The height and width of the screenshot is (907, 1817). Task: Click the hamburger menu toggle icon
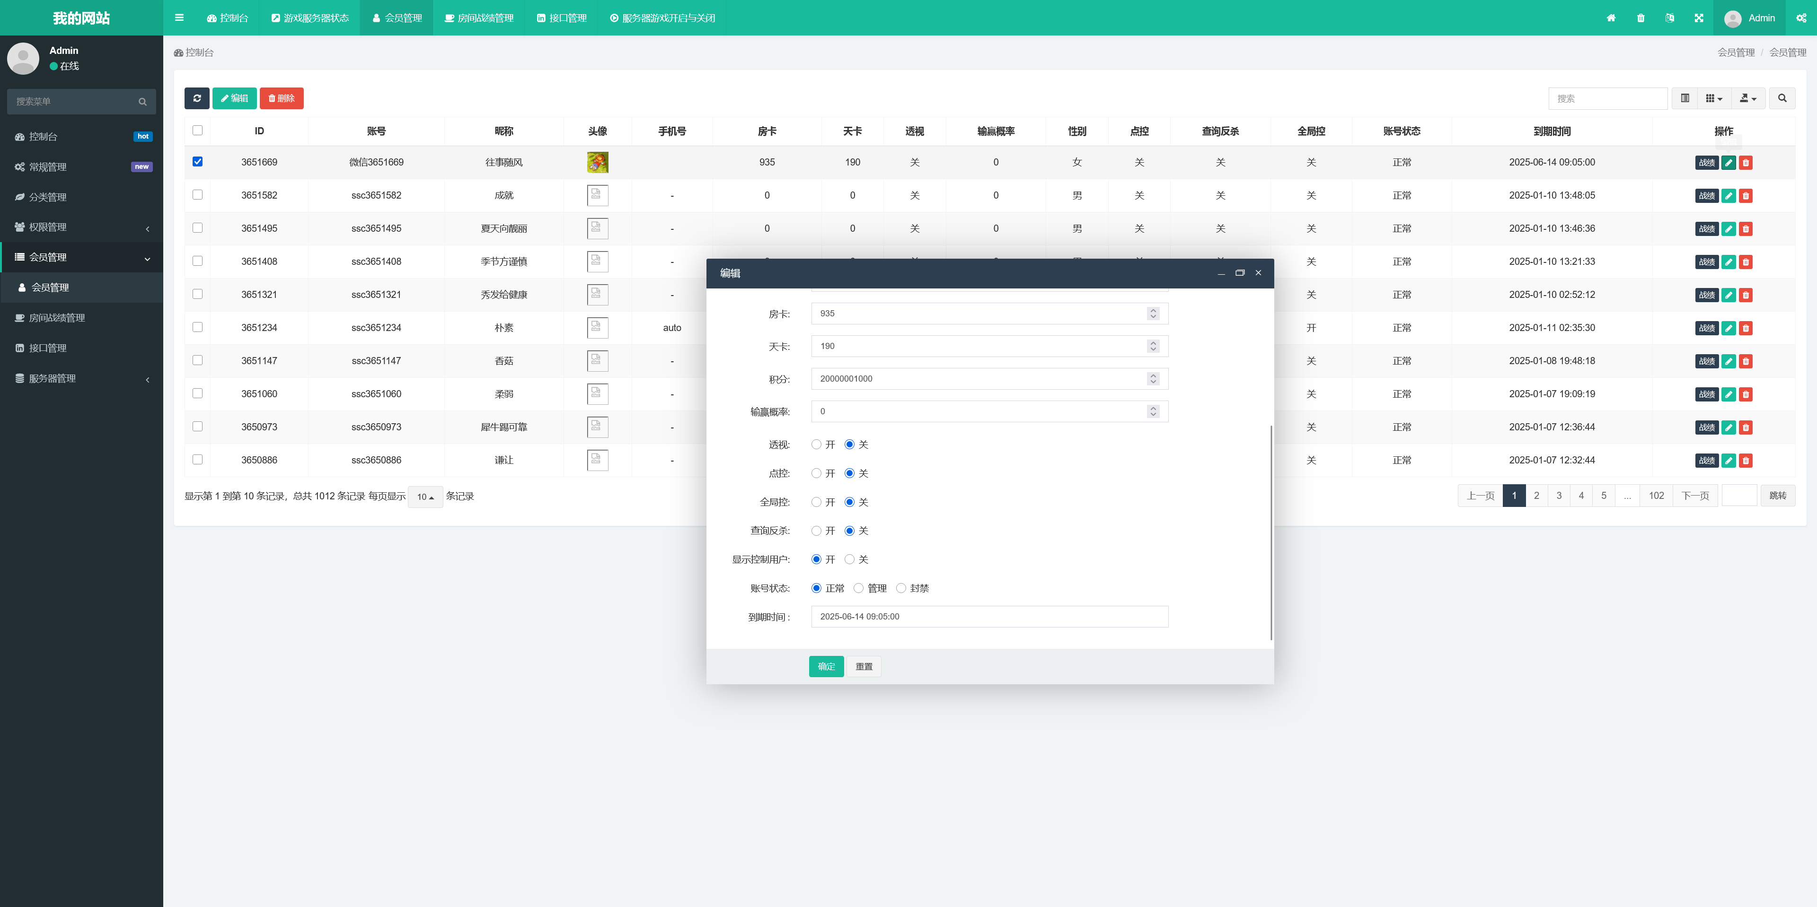tap(179, 17)
